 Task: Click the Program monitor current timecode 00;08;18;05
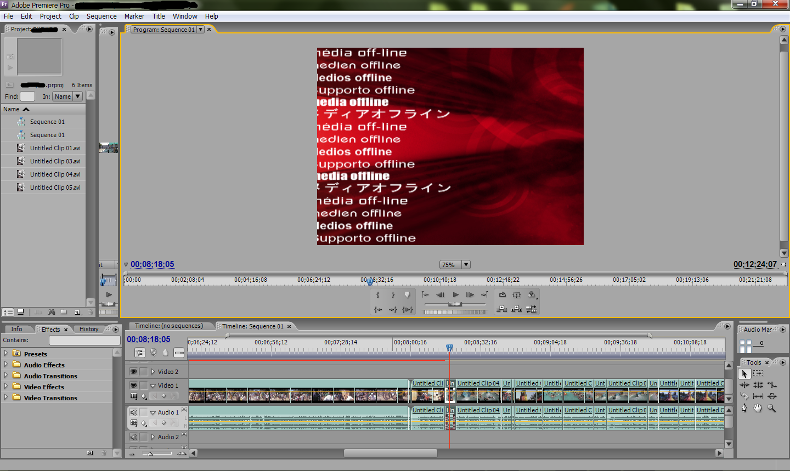point(153,264)
